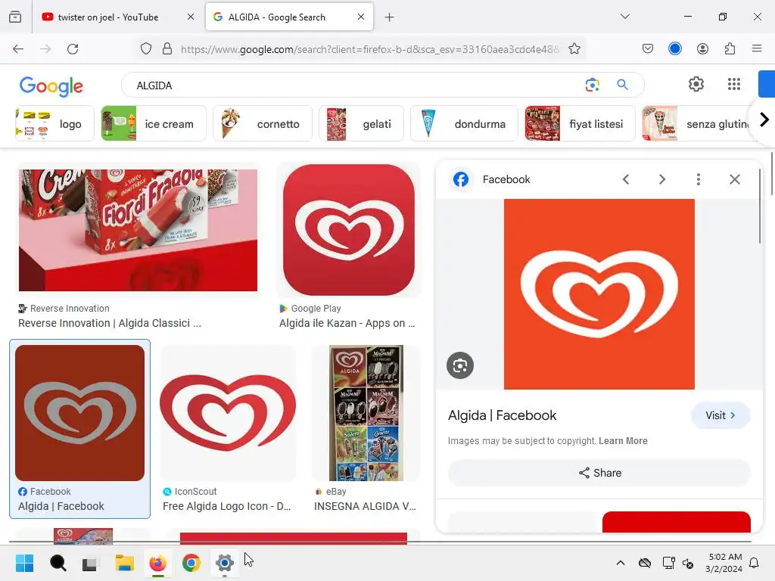The image size is (775, 581).
Task: Open Fior di Fragola product image
Action: click(138, 230)
